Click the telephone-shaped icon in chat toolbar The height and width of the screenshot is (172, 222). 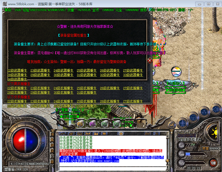point(79,134)
